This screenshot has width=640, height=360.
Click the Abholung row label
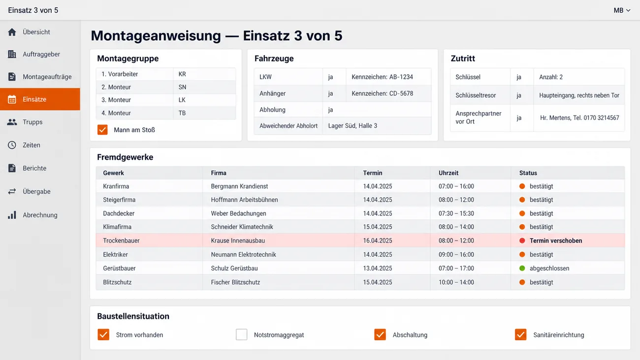[272, 110]
